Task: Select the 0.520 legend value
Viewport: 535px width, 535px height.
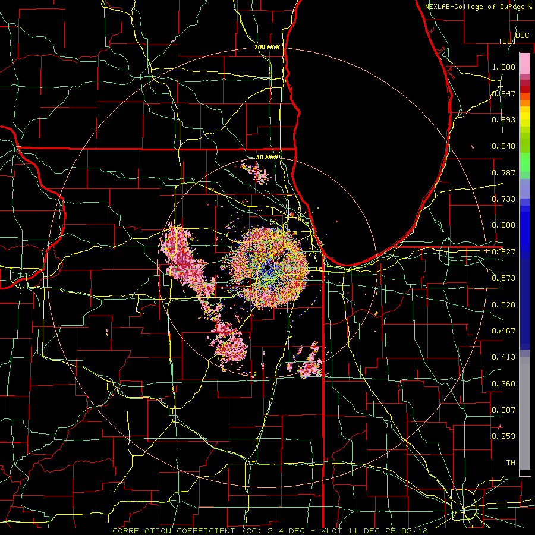Action: pos(503,304)
